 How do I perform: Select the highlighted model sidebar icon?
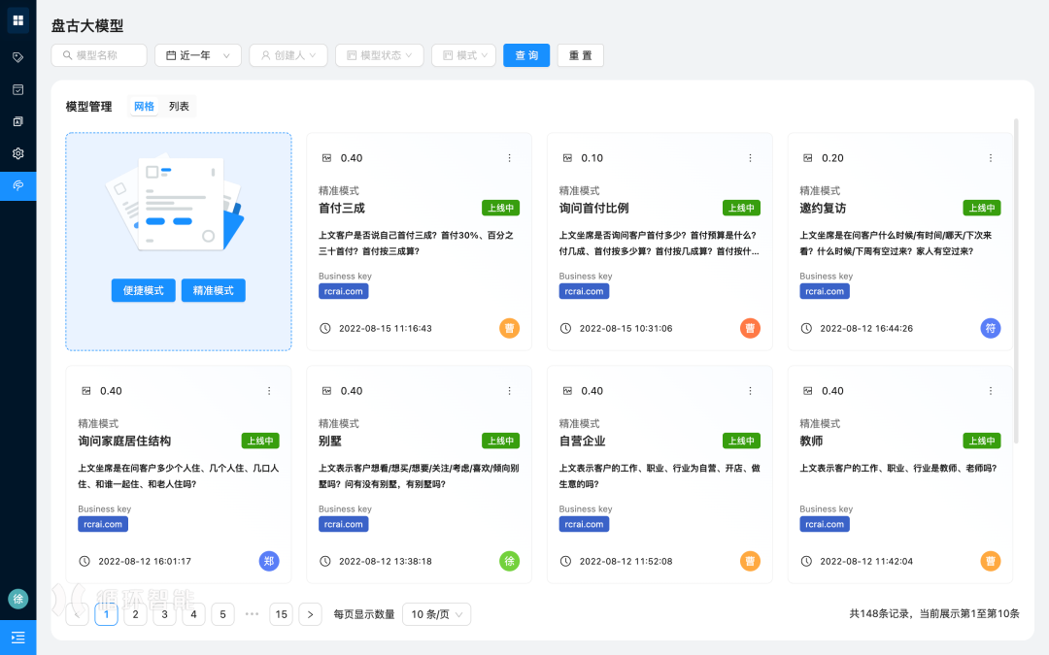(x=18, y=185)
